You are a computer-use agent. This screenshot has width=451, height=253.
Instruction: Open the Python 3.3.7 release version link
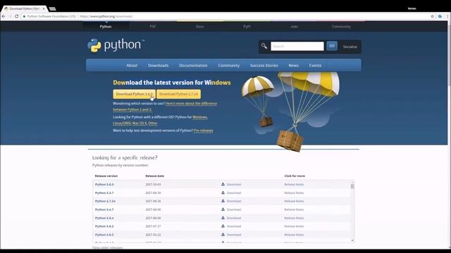(x=104, y=193)
